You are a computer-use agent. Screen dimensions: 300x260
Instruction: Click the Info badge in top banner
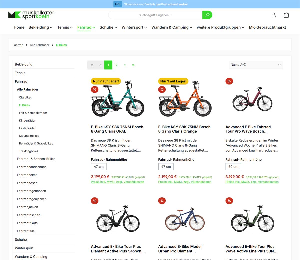(118, 4)
